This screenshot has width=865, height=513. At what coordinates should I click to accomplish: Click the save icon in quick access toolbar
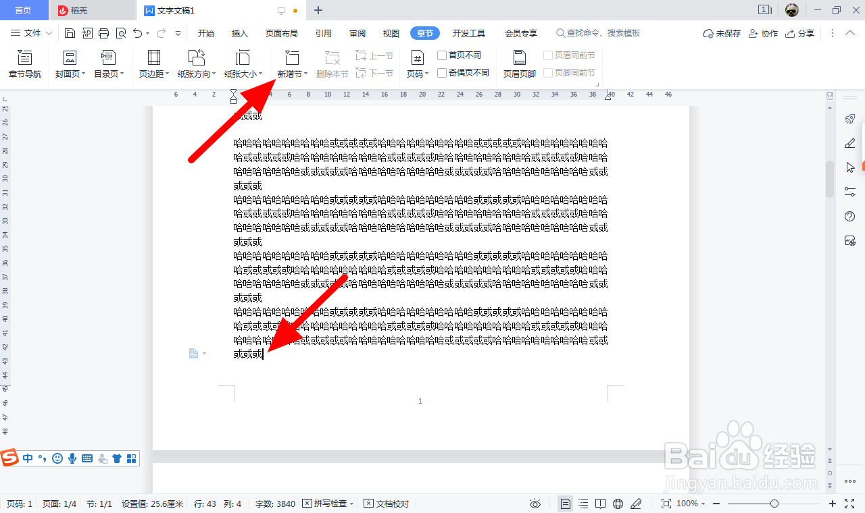coord(70,33)
